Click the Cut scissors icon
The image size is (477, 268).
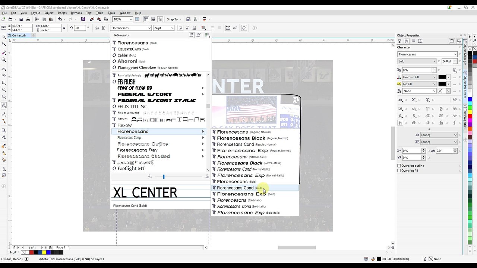click(37, 19)
